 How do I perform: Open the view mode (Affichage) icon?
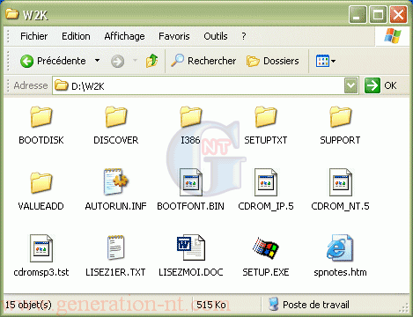322,61
